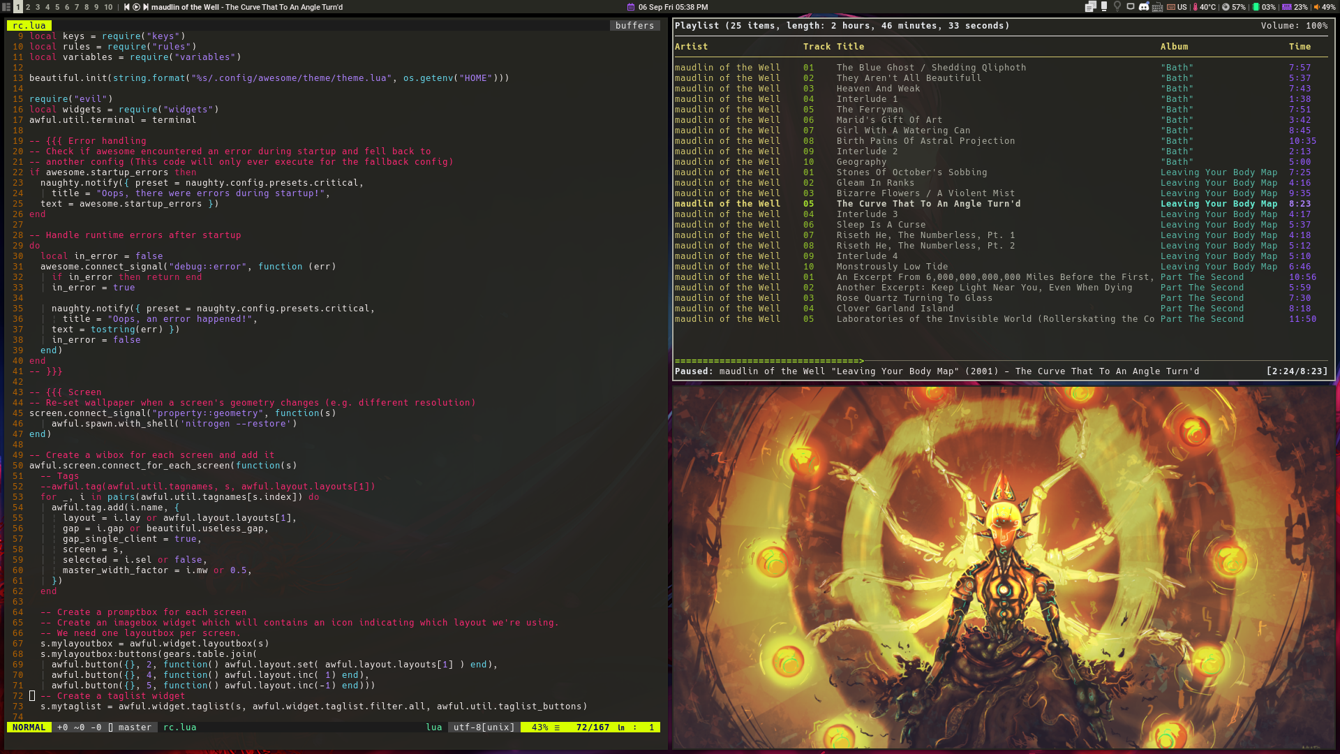Toggle the light bulb tray icon

click(1117, 7)
